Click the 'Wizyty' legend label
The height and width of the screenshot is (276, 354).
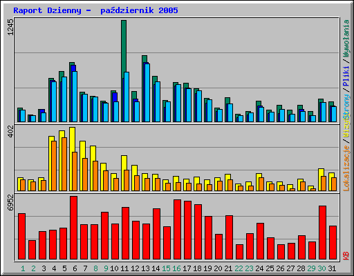pos(346,126)
